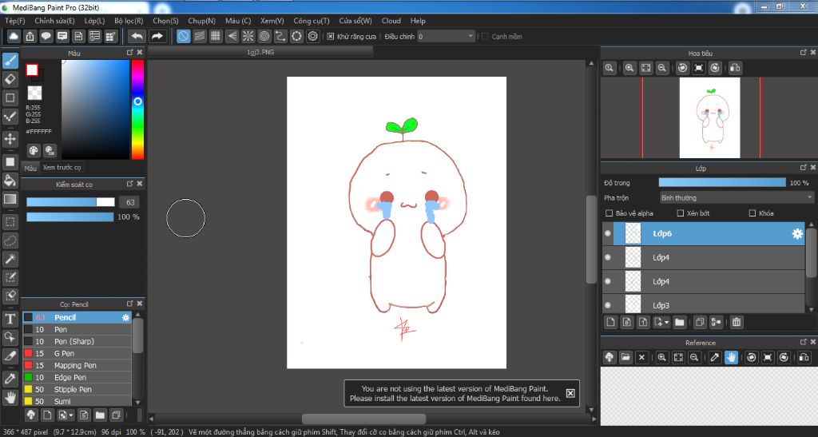This screenshot has height=437, width=818.
Task: Open the Bộ lọc(R) menu
Action: 129,21
